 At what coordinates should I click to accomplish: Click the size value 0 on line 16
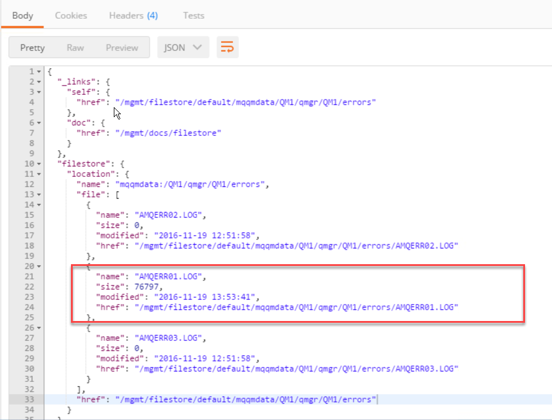coord(137,226)
